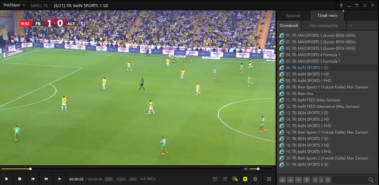Click the video display area

click(x=138, y=88)
